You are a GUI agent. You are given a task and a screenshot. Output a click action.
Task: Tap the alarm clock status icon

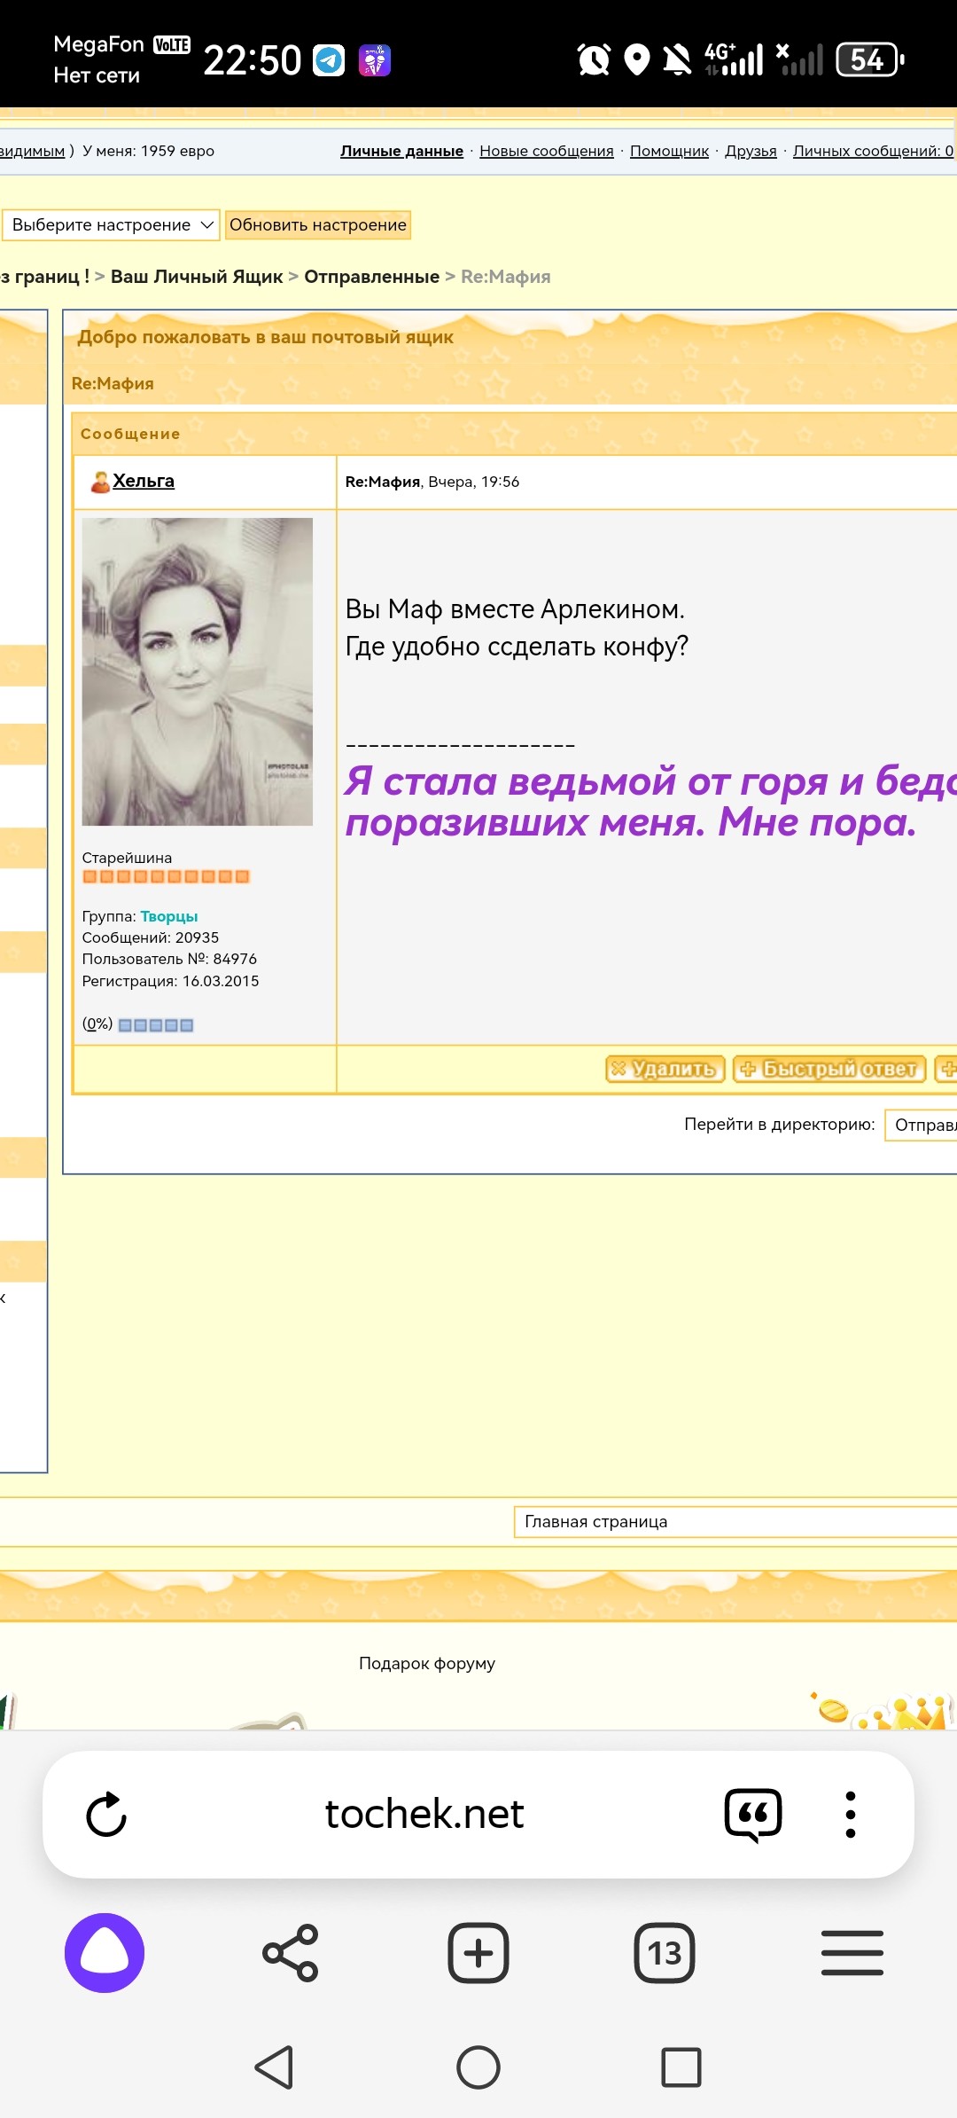[594, 60]
